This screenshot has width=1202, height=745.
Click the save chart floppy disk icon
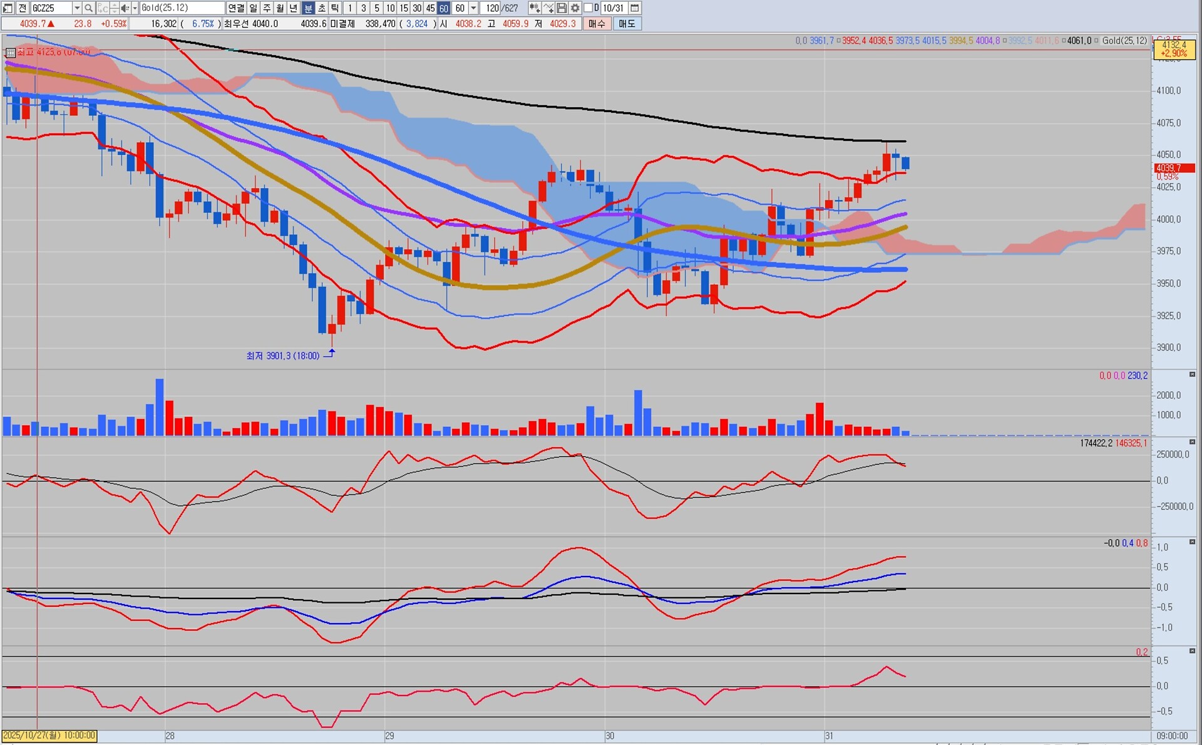(562, 8)
